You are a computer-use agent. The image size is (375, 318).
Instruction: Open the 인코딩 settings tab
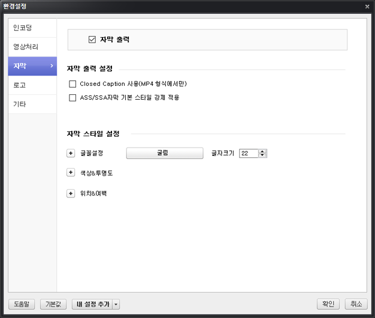(x=32, y=28)
